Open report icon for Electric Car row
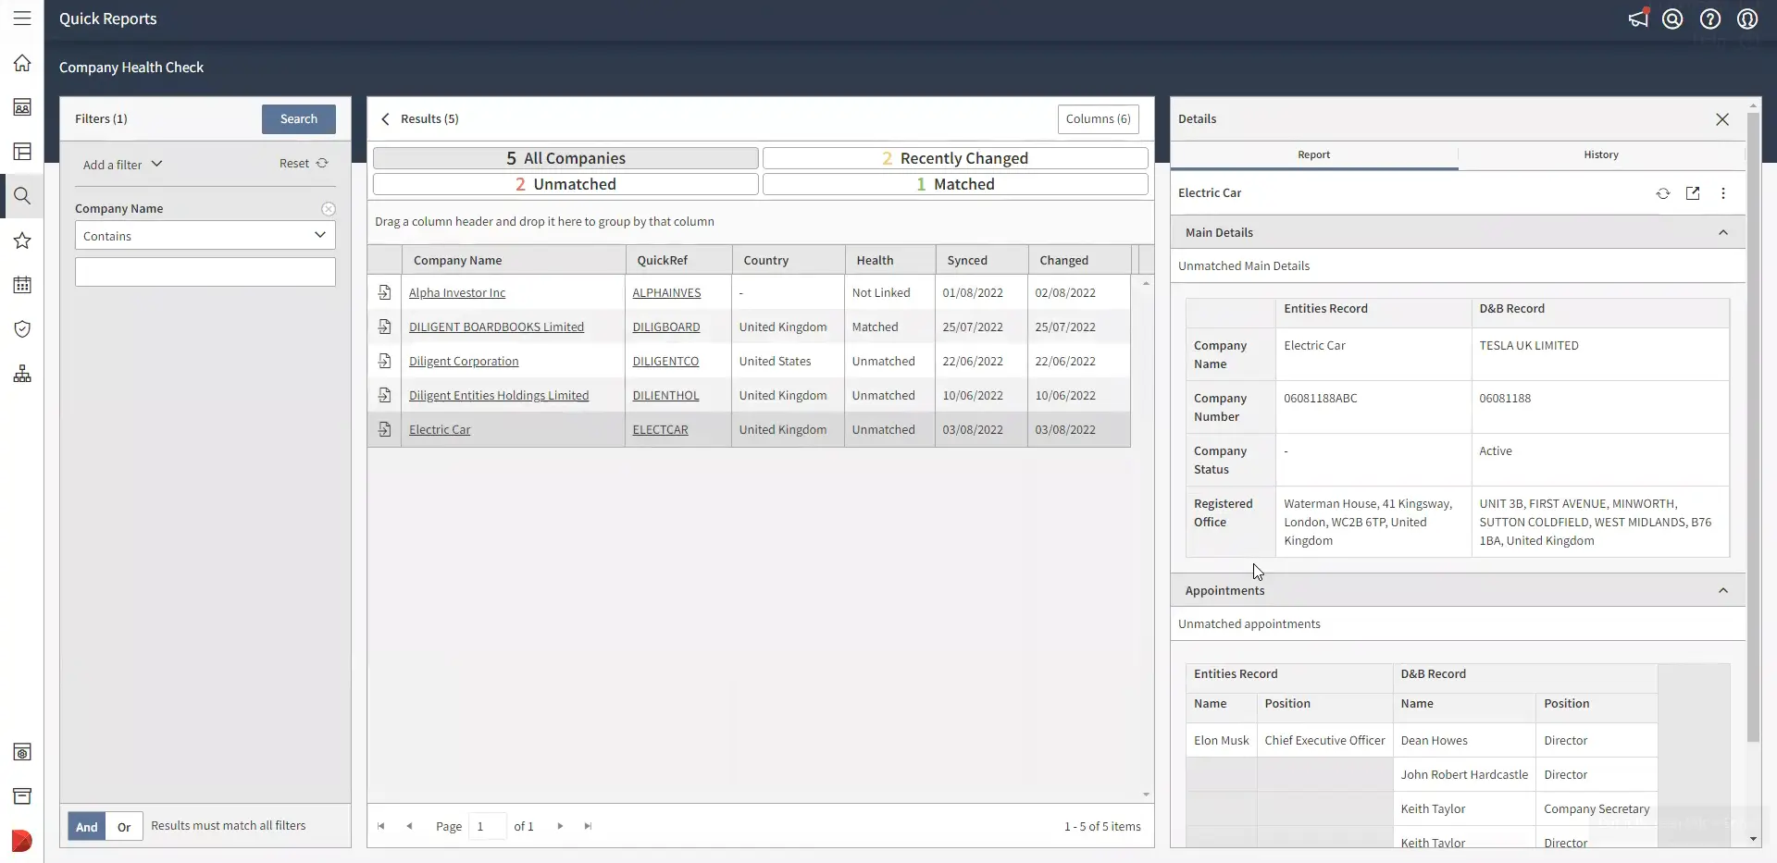 [384, 429]
